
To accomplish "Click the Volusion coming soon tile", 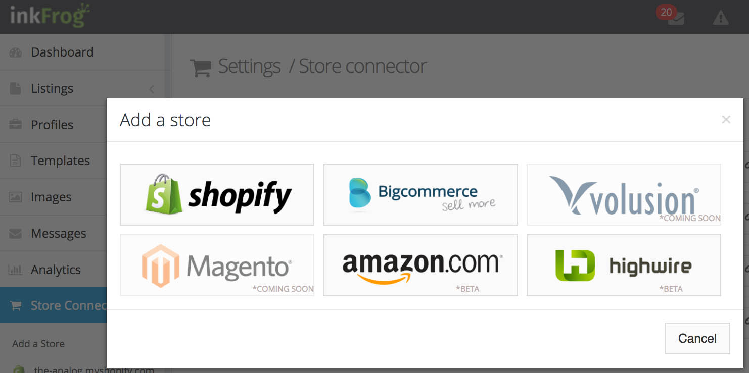I will (x=624, y=194).
